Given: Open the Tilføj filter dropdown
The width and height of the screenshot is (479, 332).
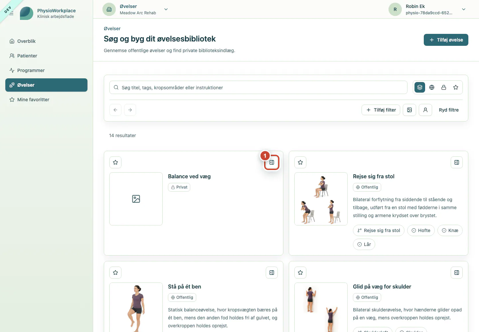Looking at the screenshot, I should click(381, 110).
